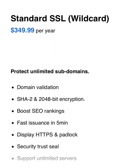Click bullet dot beside Fast issuance
119x168 pixels.
click(x=13, y=123)
